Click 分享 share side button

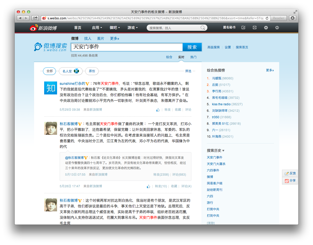[x=290, y=181]
